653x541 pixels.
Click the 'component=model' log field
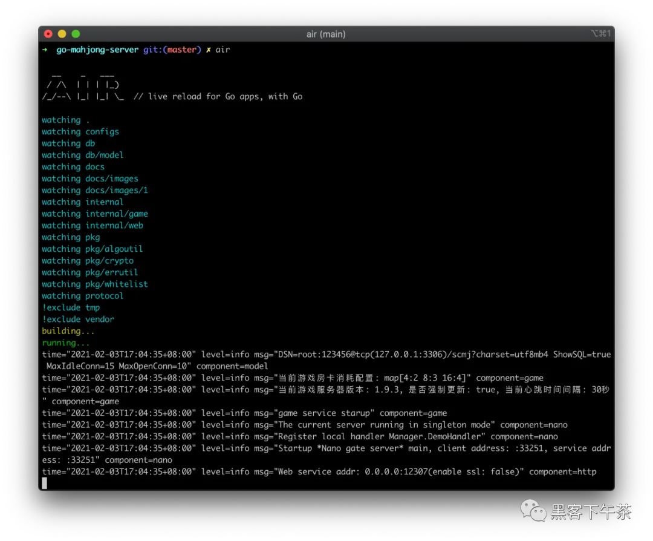[232, 366]
